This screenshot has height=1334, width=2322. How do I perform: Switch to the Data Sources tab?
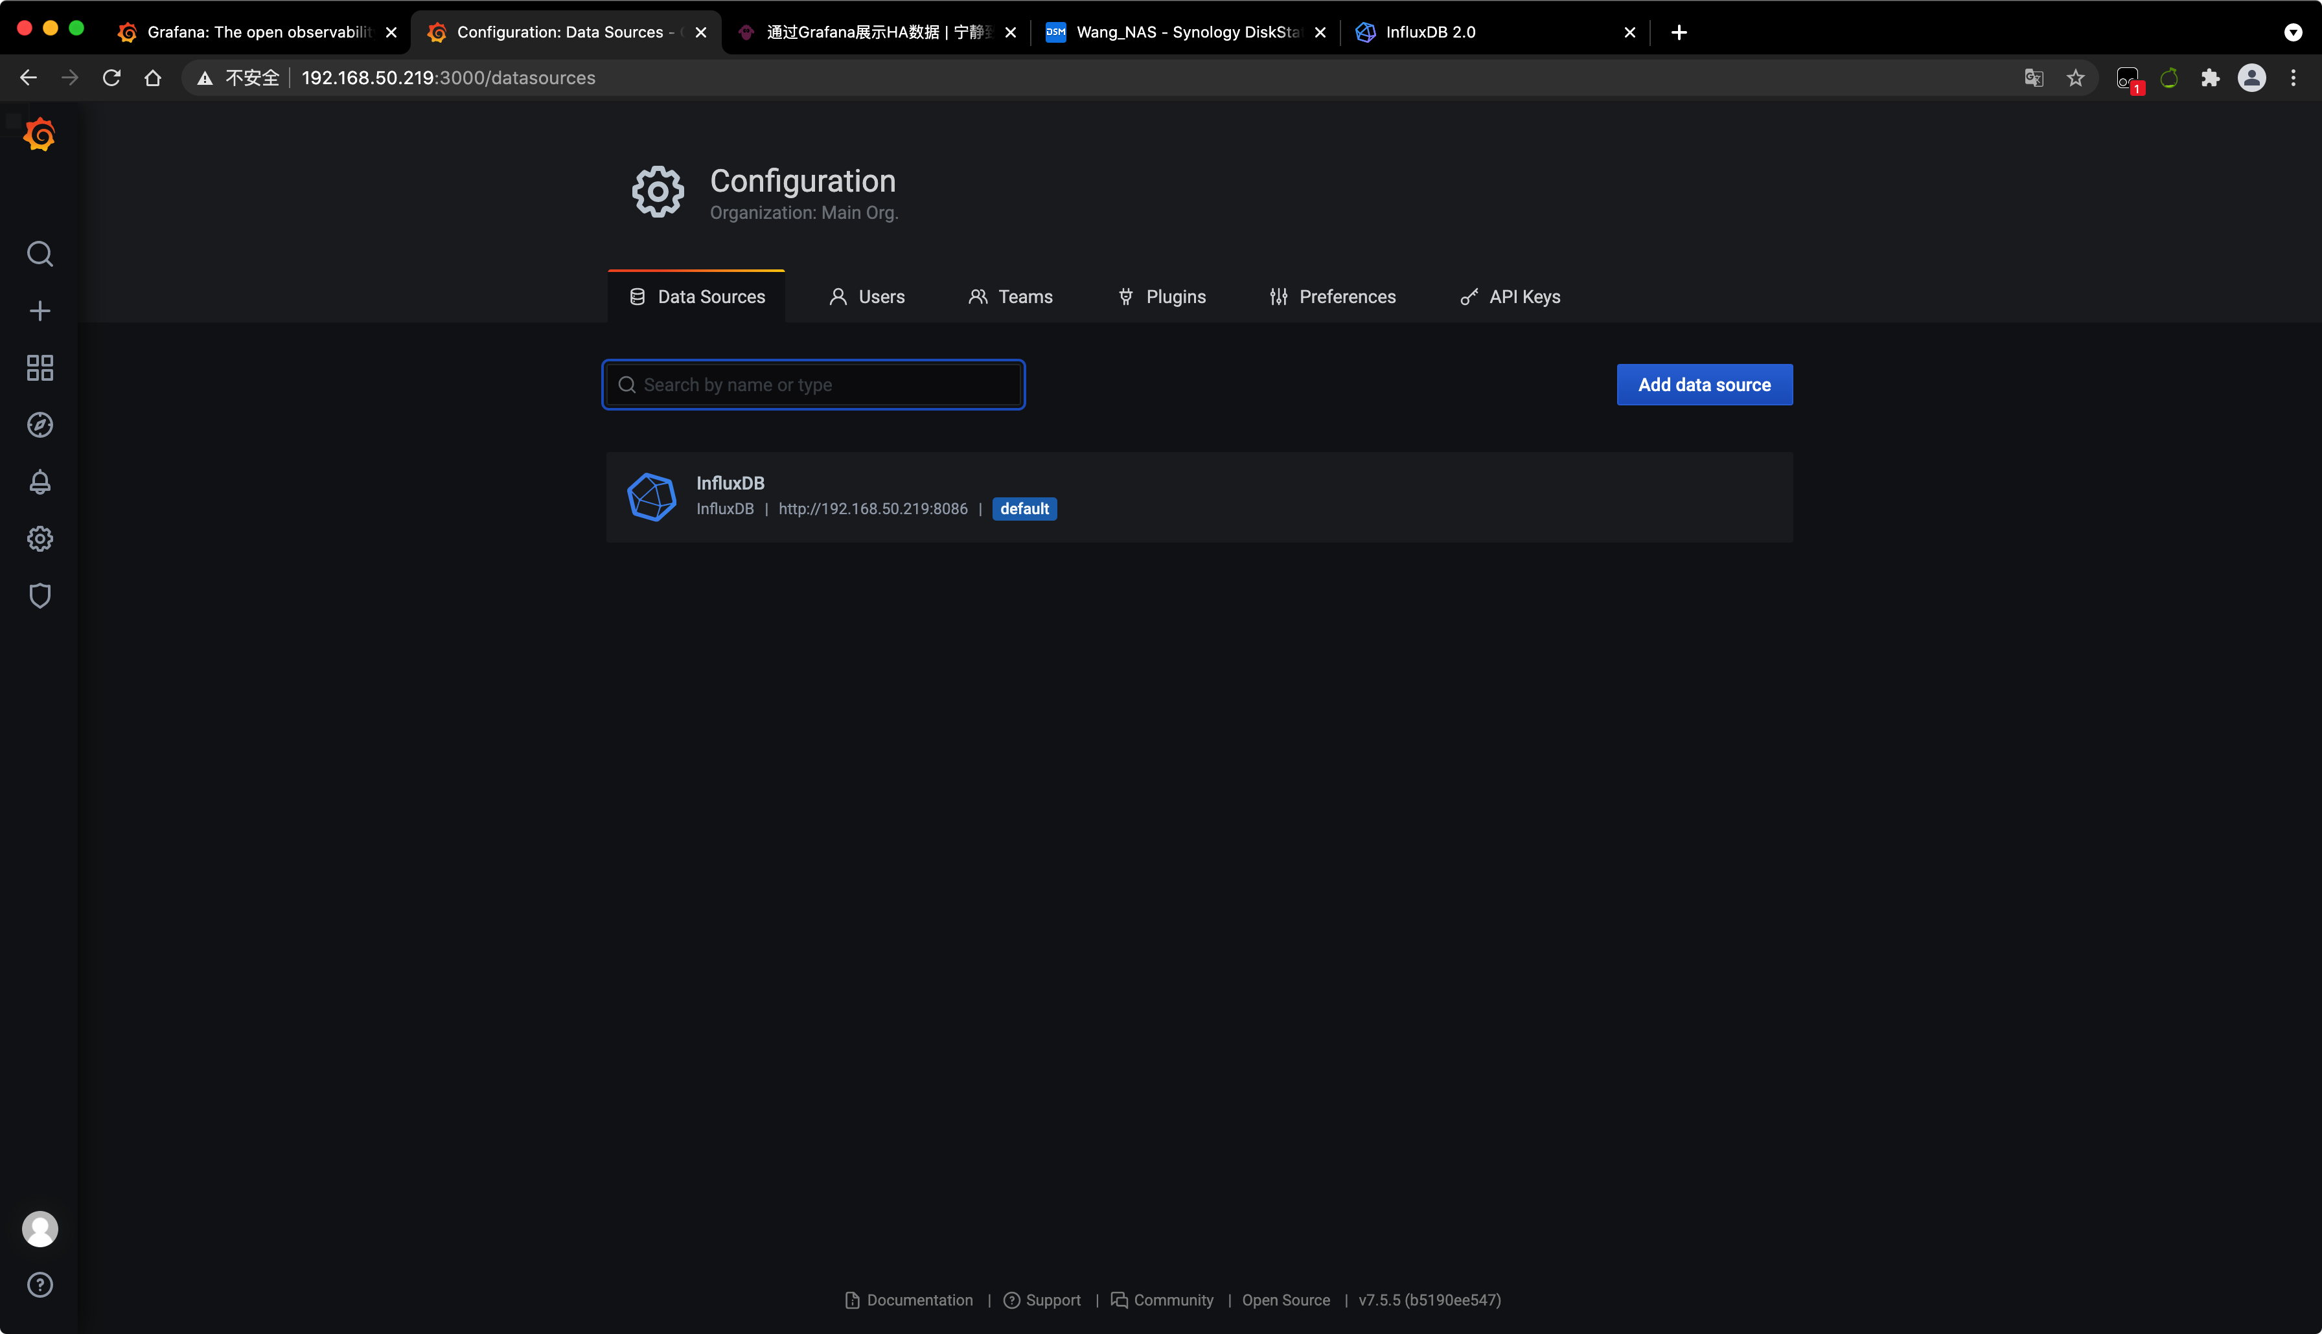click(x=696, y=297)
